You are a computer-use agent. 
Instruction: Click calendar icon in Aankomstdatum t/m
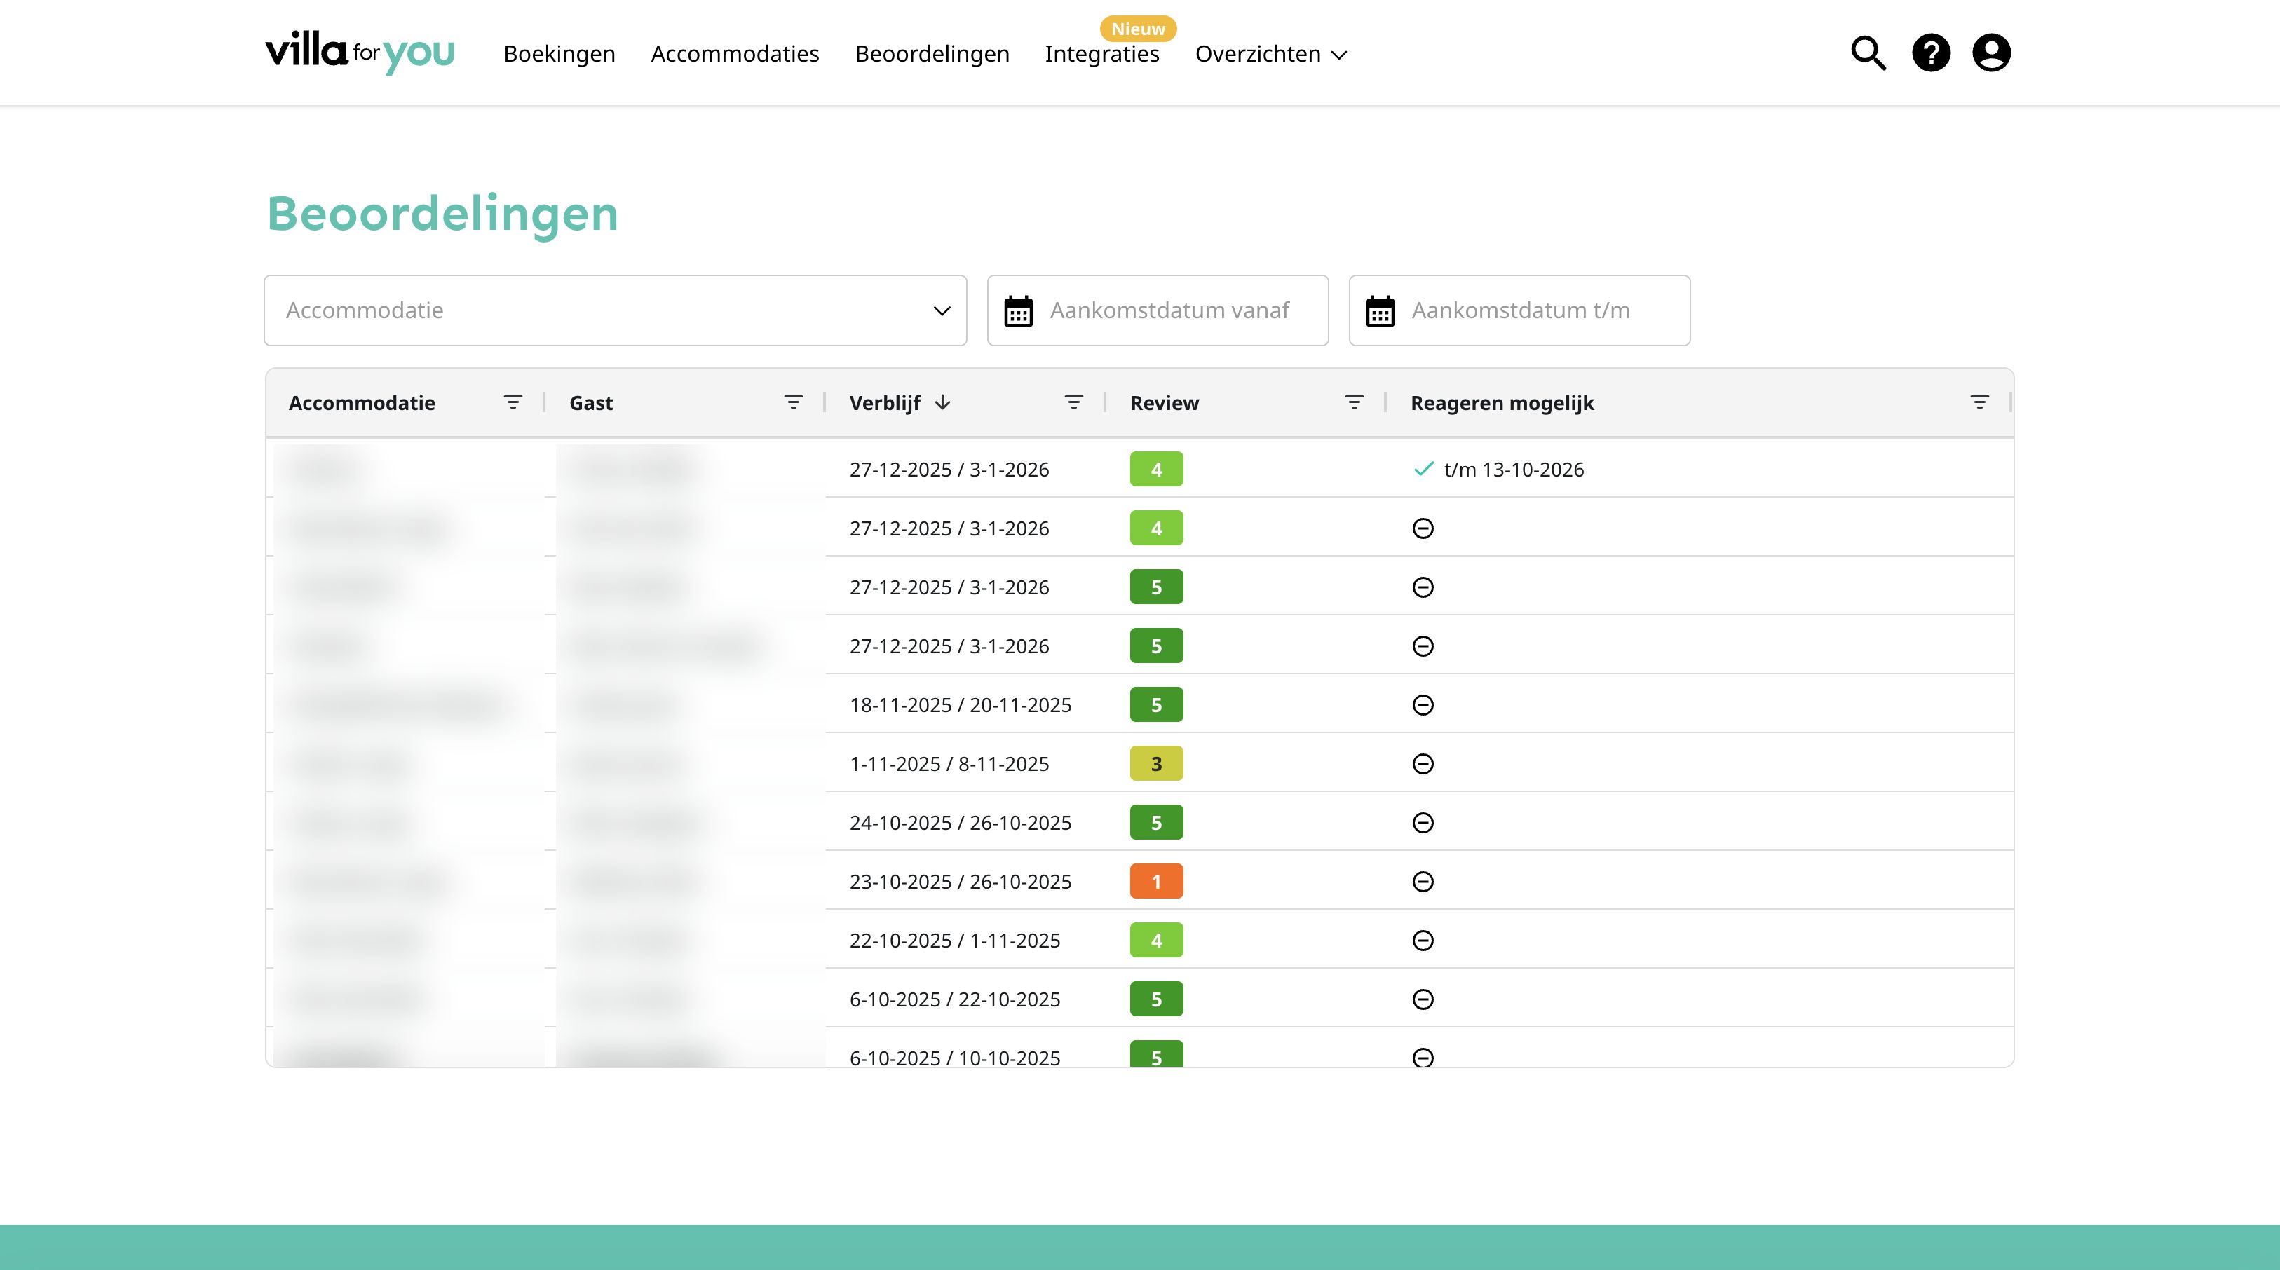(1380, 310)
